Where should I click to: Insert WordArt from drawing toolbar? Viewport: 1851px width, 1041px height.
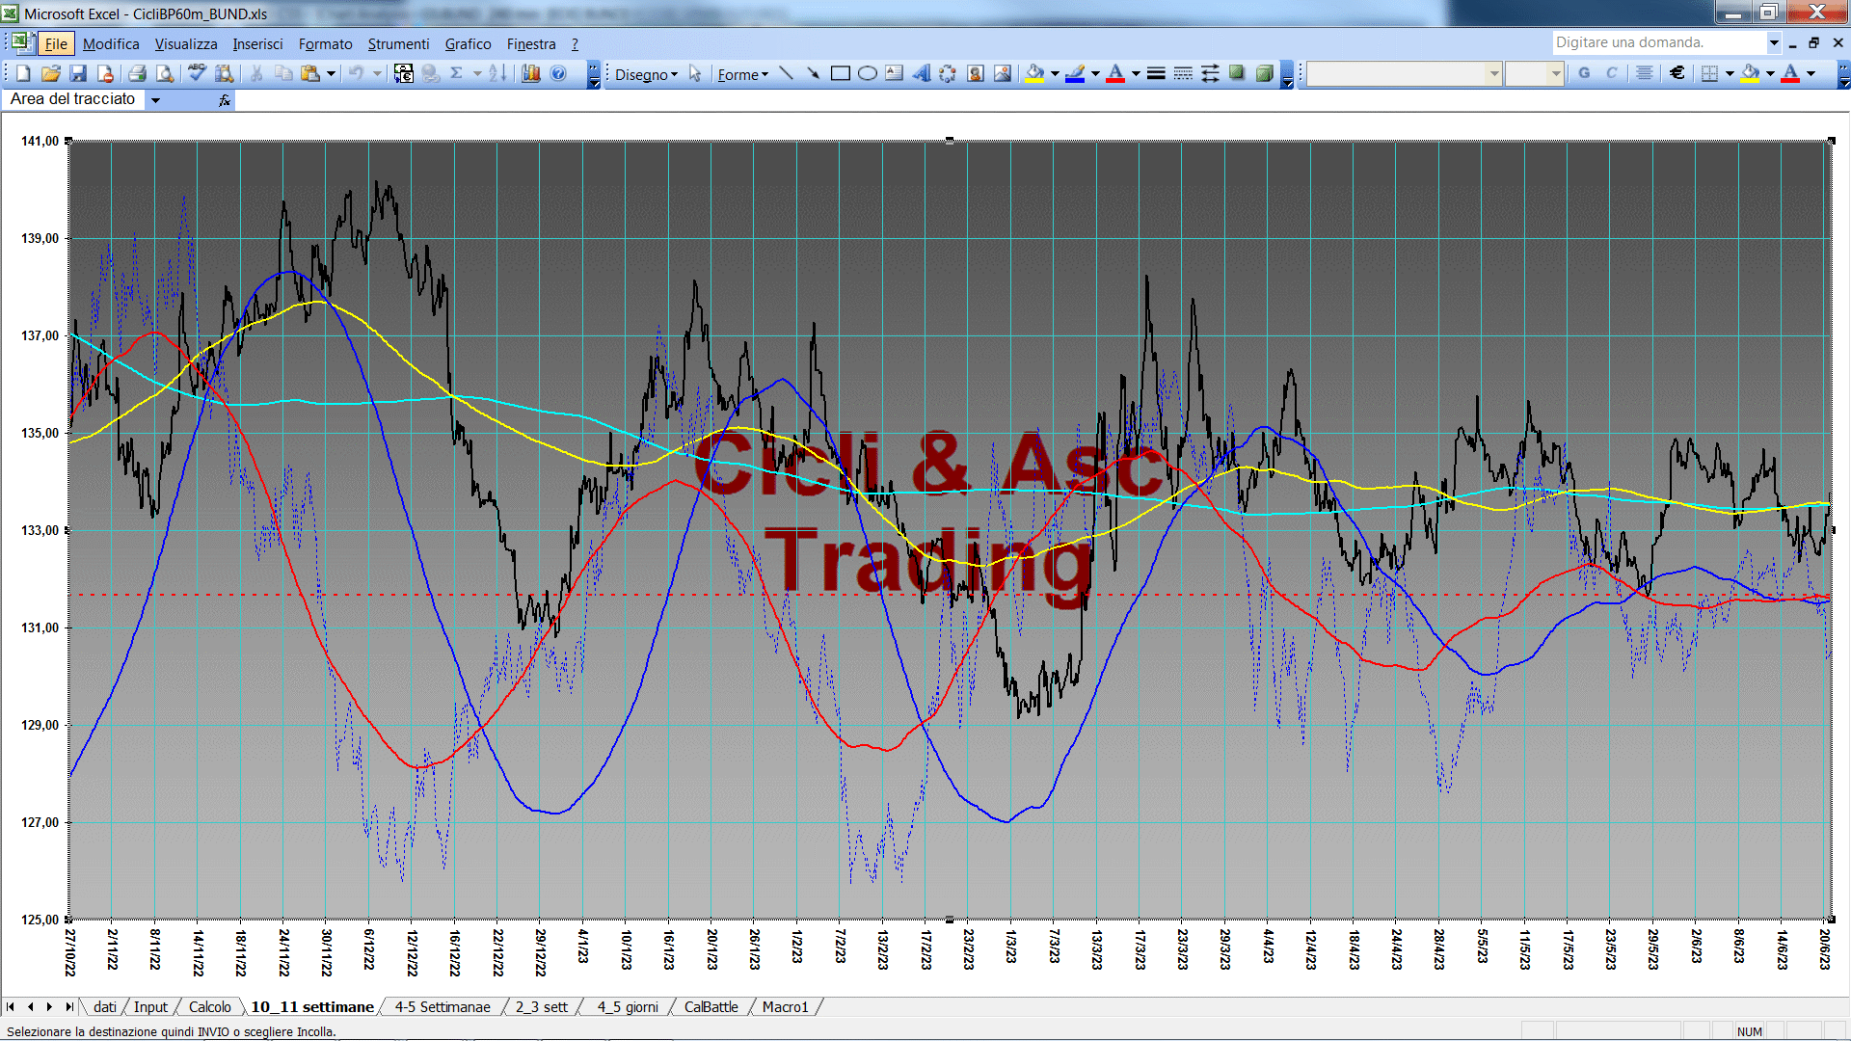point(921,73)
